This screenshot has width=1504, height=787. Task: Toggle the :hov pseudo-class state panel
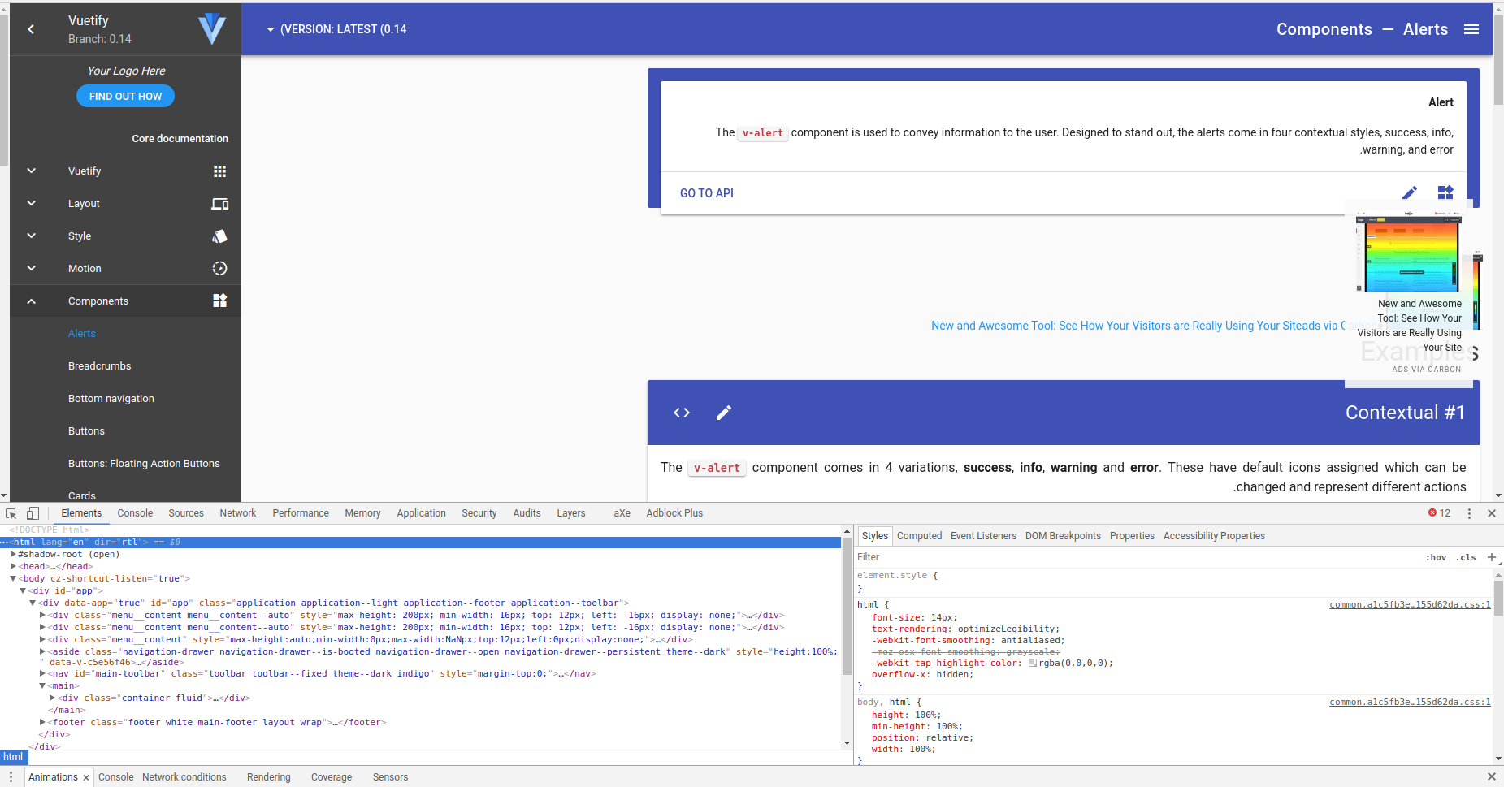tap(1436, 557)
